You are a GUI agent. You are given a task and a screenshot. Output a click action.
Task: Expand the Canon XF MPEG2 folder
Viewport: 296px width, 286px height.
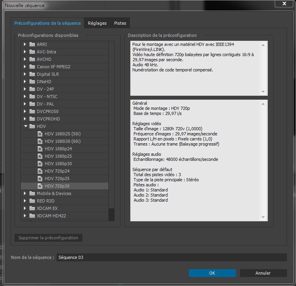pos(25,67)
